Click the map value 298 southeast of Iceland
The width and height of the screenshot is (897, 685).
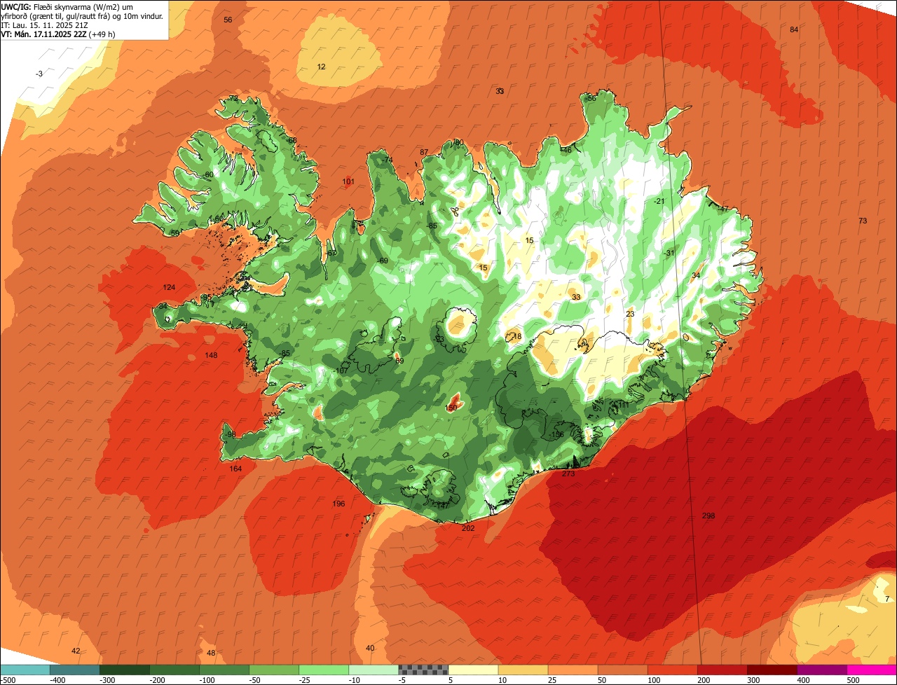click(x=708, y=516)
